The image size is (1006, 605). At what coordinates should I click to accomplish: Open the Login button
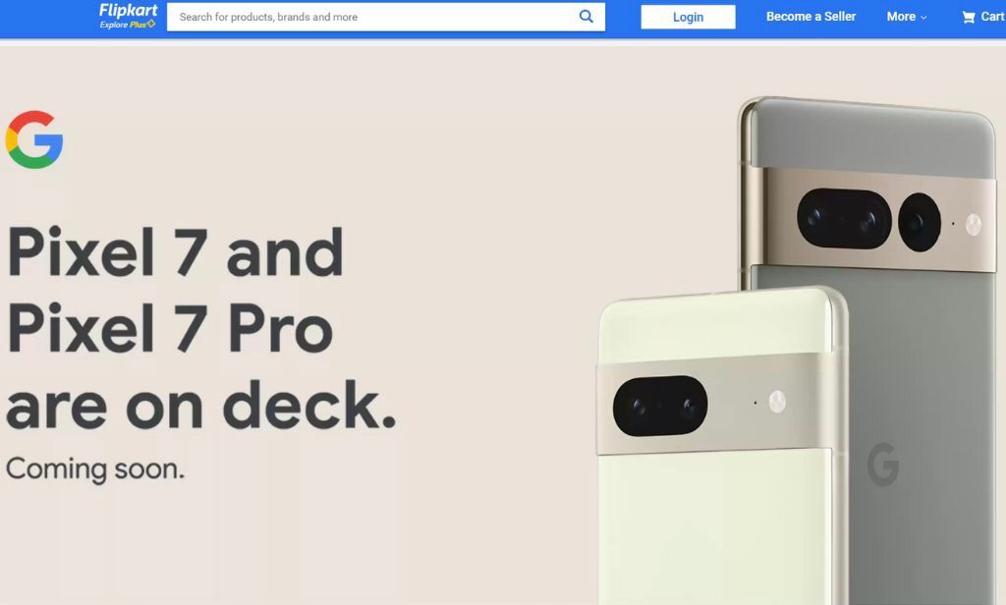(688, 18)
